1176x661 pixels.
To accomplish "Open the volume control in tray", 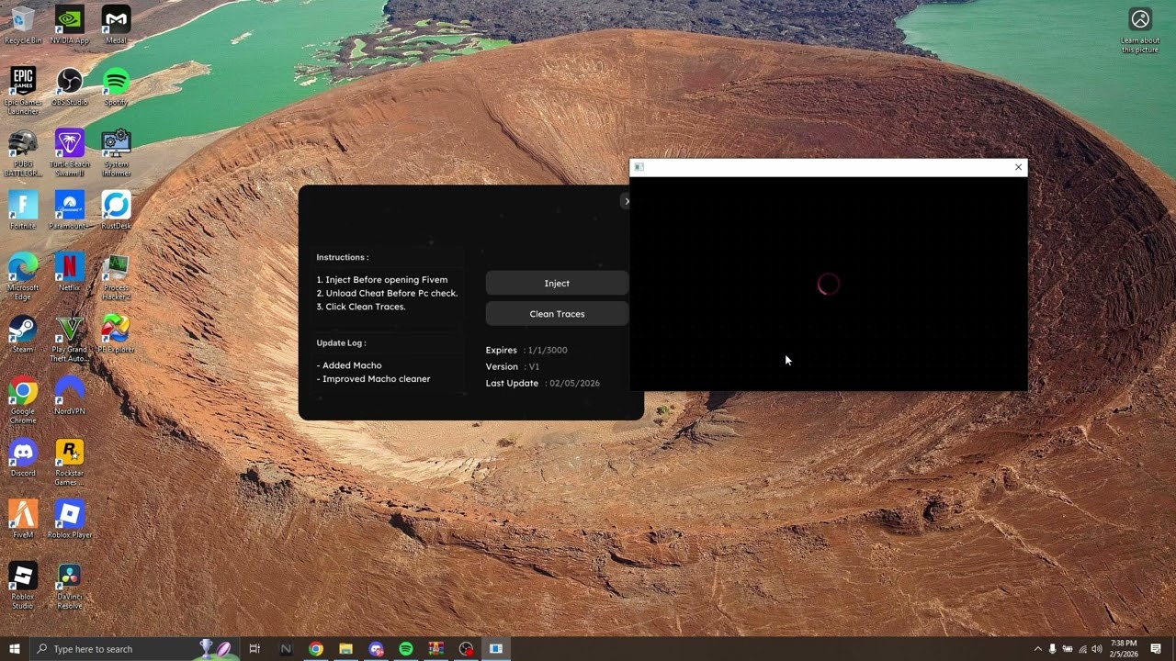I will [x=1097, y=649].
